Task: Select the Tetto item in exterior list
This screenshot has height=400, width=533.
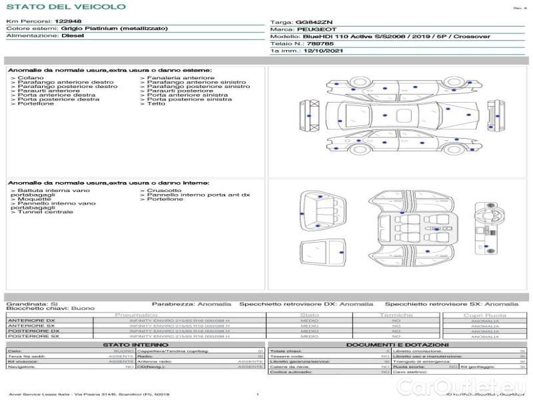Action: [x=156, y=104]
